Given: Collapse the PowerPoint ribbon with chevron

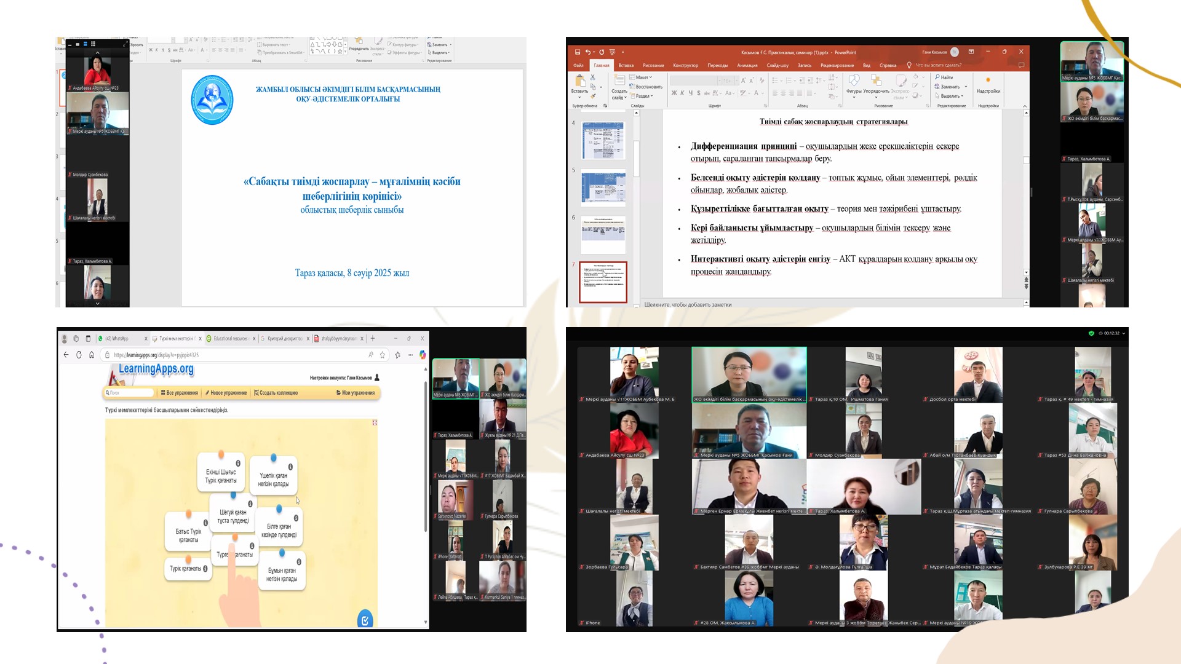Looking at the screenshot, I should (1025, 106).
